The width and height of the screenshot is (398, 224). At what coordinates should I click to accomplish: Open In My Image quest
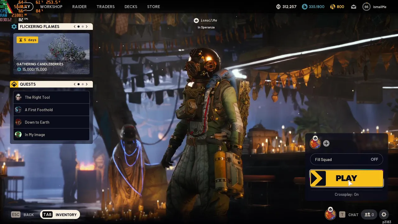[x=51, y=135]
